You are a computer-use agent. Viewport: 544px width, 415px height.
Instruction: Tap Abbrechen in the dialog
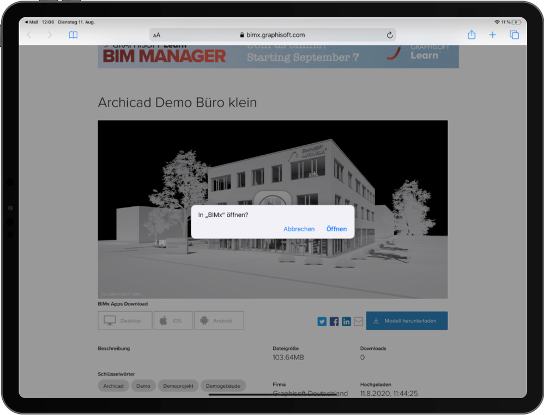click(x=299, y=229)
